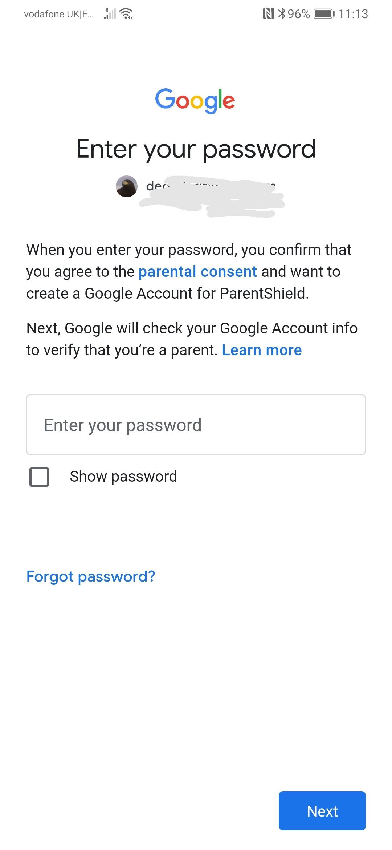The image size is (392, 850).
Task: Open the parental consent link
Action: pyautogui.click(x=197, y=271)
